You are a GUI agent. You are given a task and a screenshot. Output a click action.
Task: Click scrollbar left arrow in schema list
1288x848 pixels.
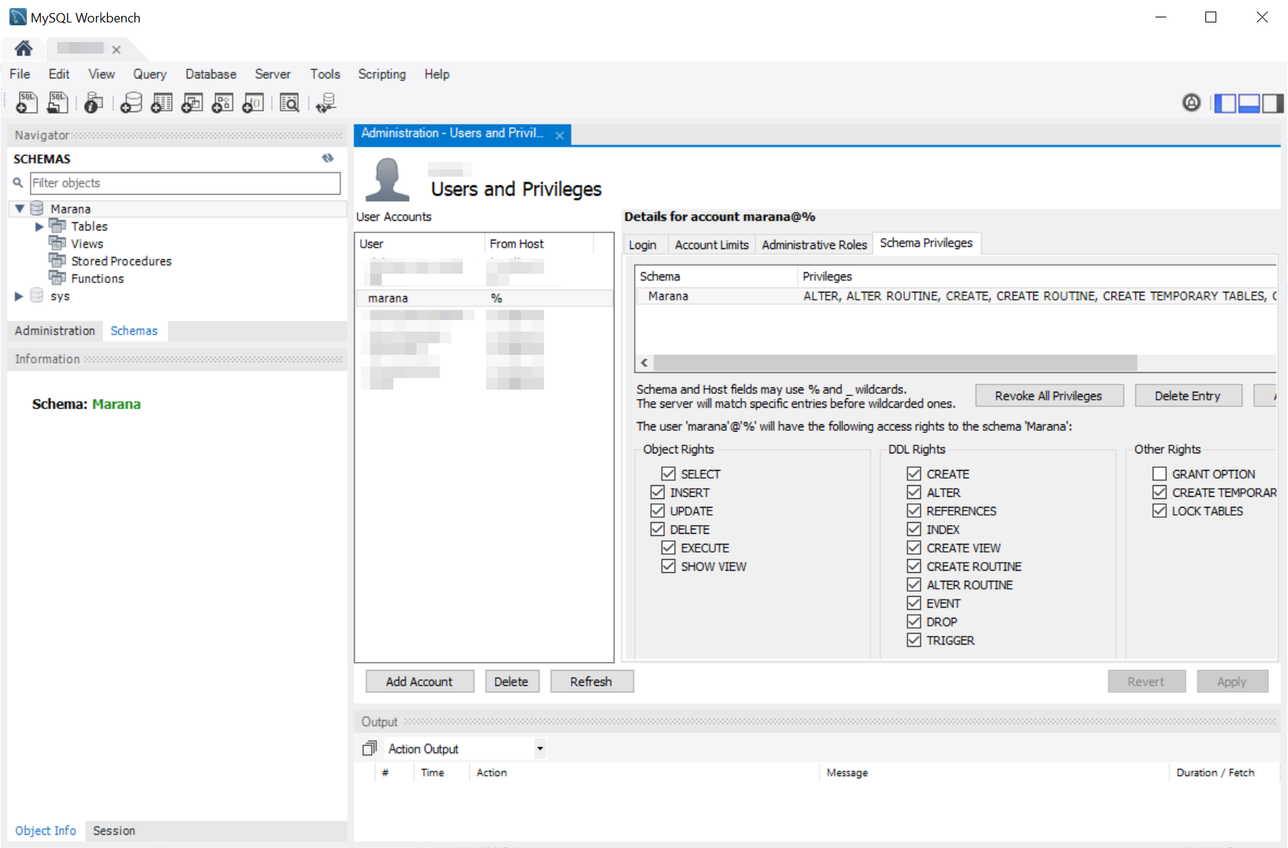coord(644,362)
